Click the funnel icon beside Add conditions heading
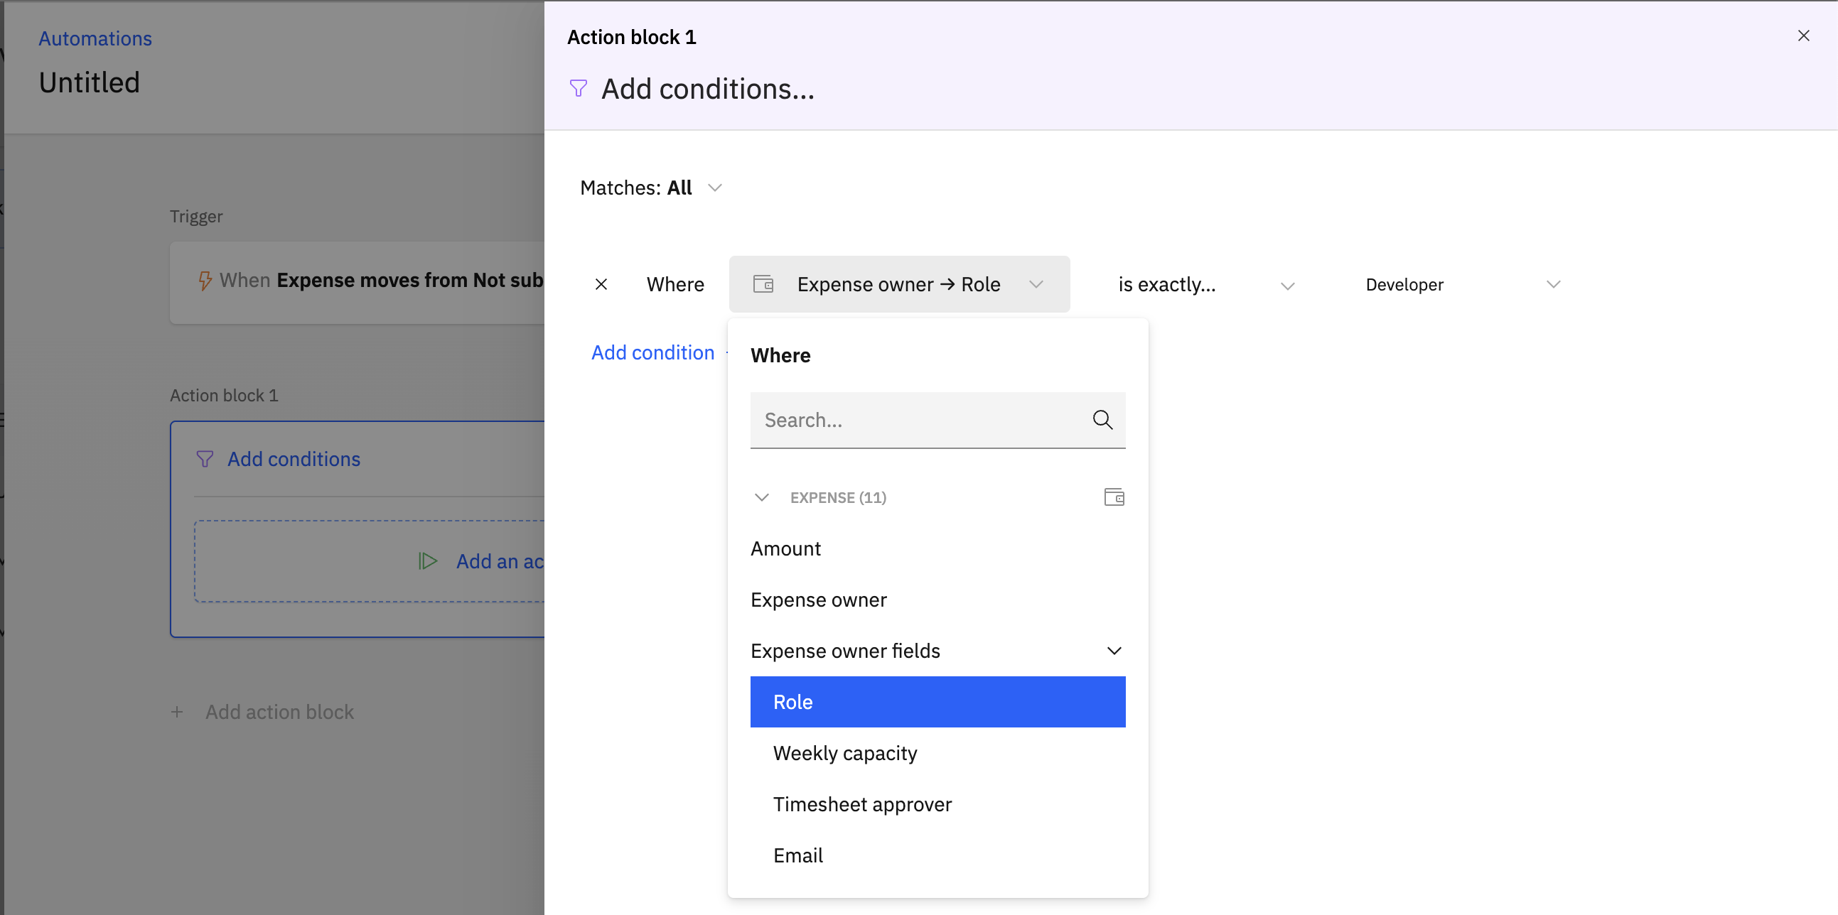 point(578,88)
